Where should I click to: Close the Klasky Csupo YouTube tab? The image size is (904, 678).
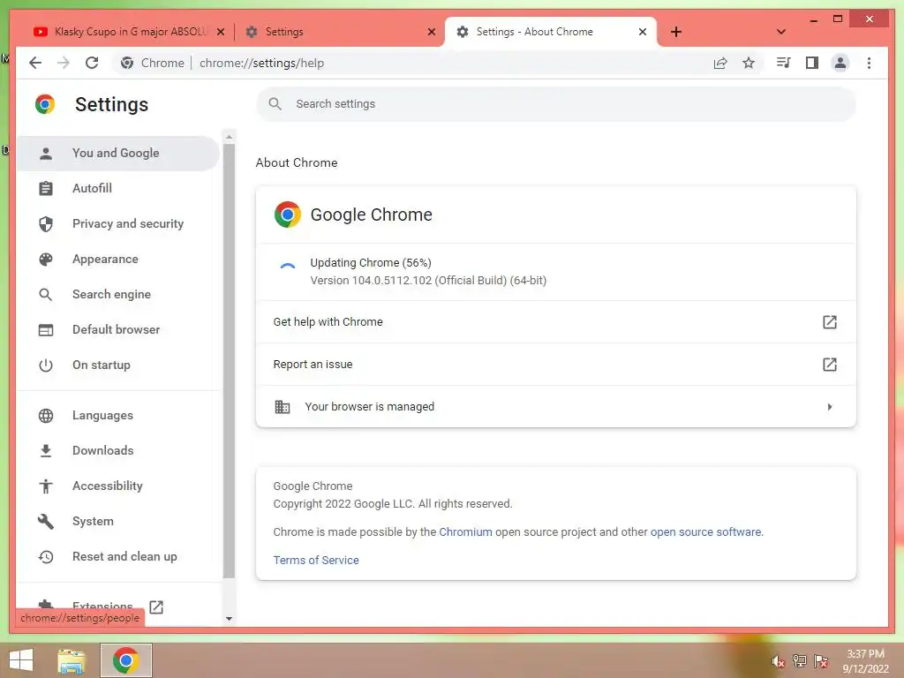[220, 32]
